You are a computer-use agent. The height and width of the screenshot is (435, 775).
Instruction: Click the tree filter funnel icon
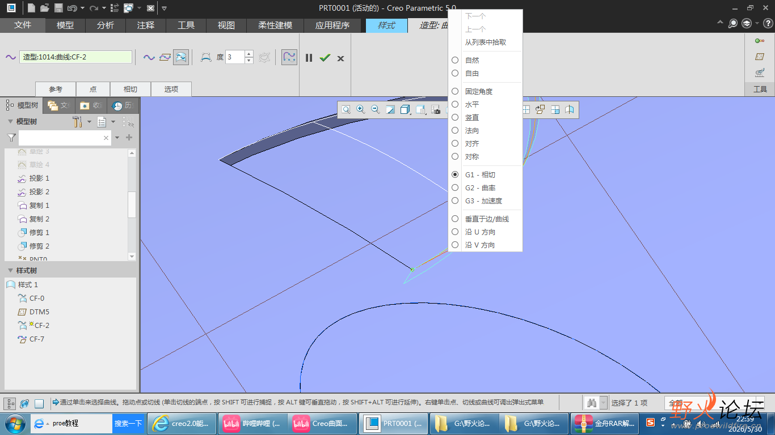pos(11,138)
